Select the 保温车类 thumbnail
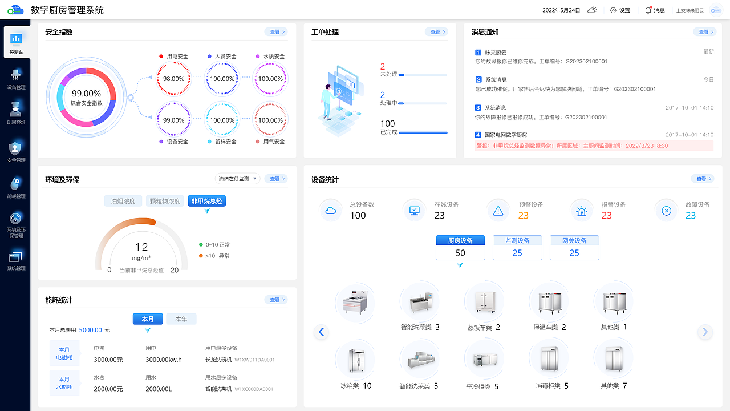The width and height of the screenshot is (730, 411). (x=549, y=301)
